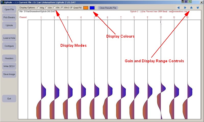Click the Exit button
The image size is (204, 122).
point(9,99)
